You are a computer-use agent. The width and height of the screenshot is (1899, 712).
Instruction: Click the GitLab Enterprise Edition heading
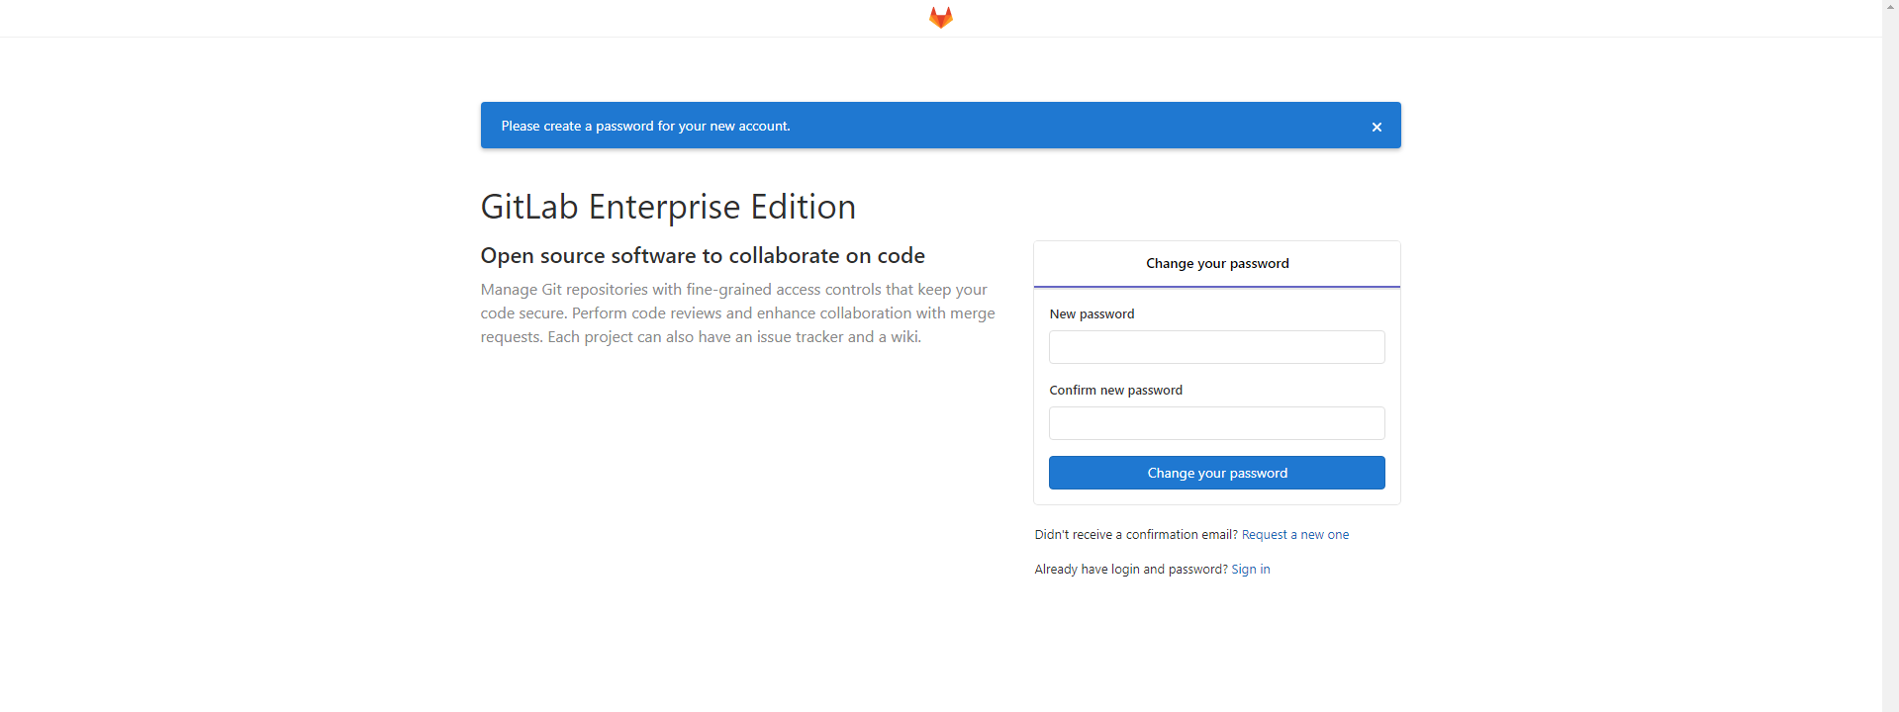click(668, 207)
